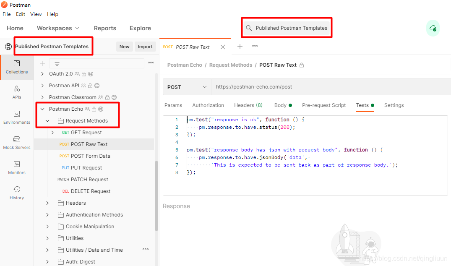Open the Collections sidebar panel
The image size is (451, 266).
[17, 67]
